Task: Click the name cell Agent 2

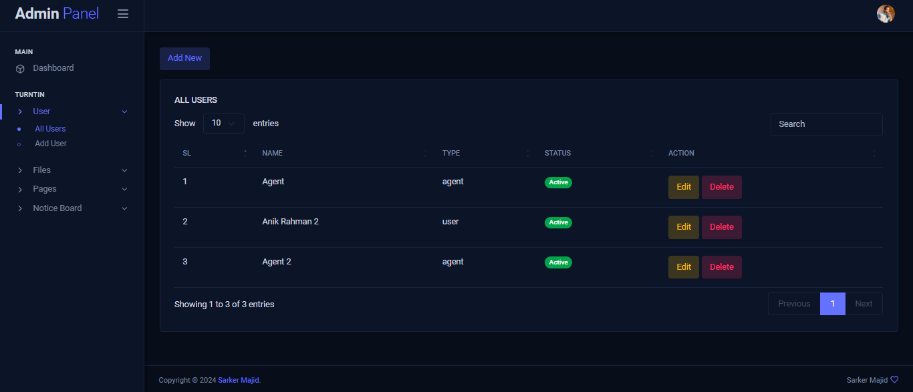Action: tap(277, 262)
